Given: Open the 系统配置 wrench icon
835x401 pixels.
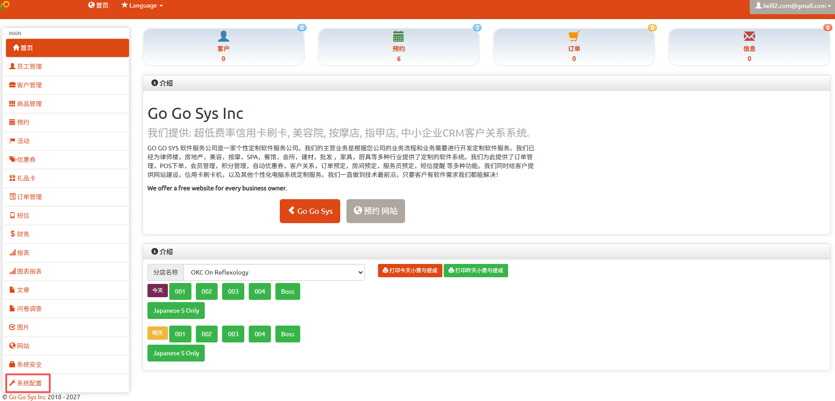Looking at the screenshot, I should point(12,383).
